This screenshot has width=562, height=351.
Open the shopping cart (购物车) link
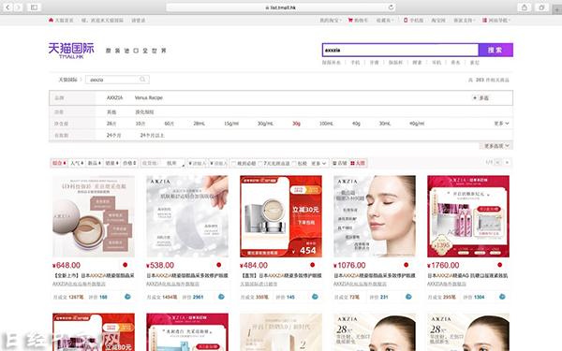[358, 21]
